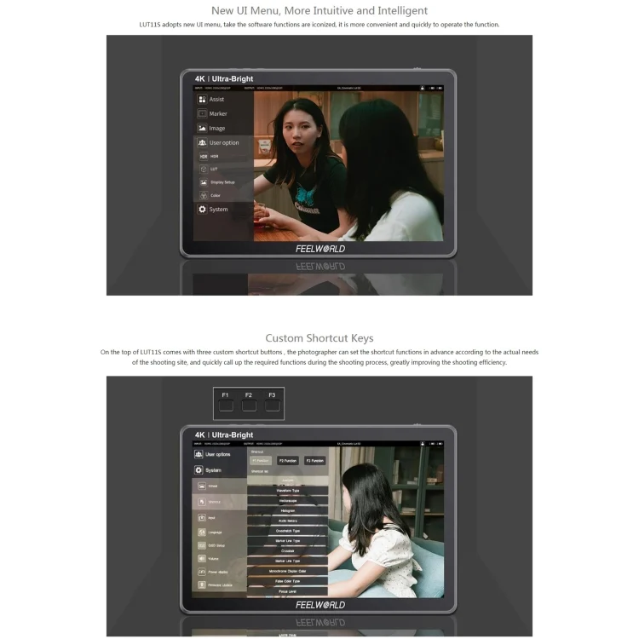Collapse System section in second monitor
Viewport: 639px width, 639px height.
pyautogui.click(x=213, y=470)
